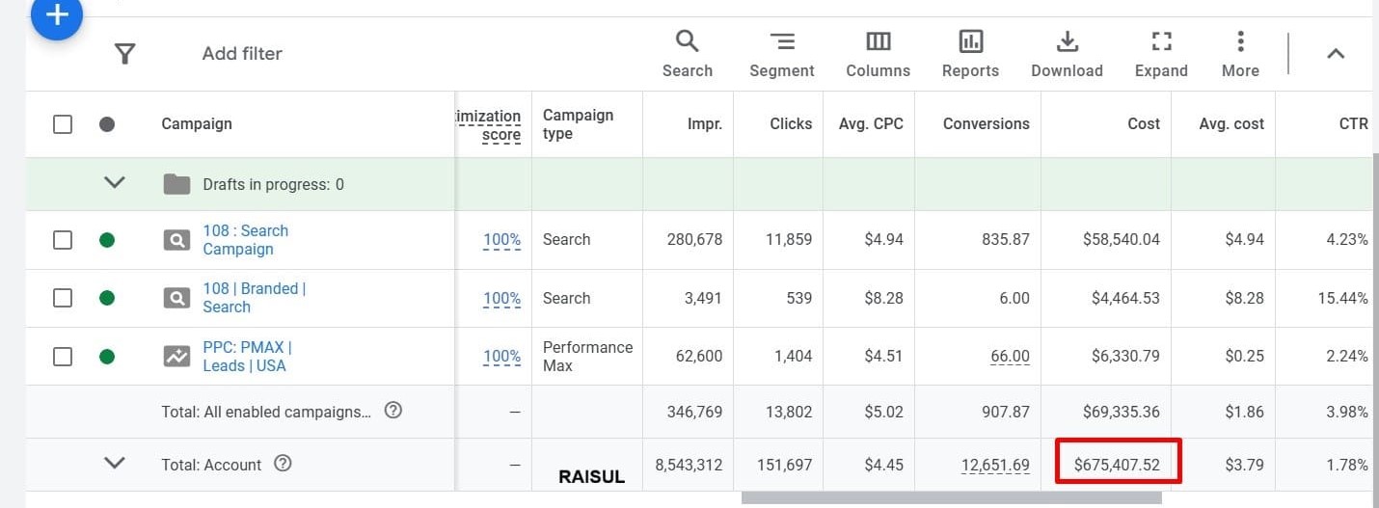Click the horizontal scrollbar under the table

click(x=951, y=498)
